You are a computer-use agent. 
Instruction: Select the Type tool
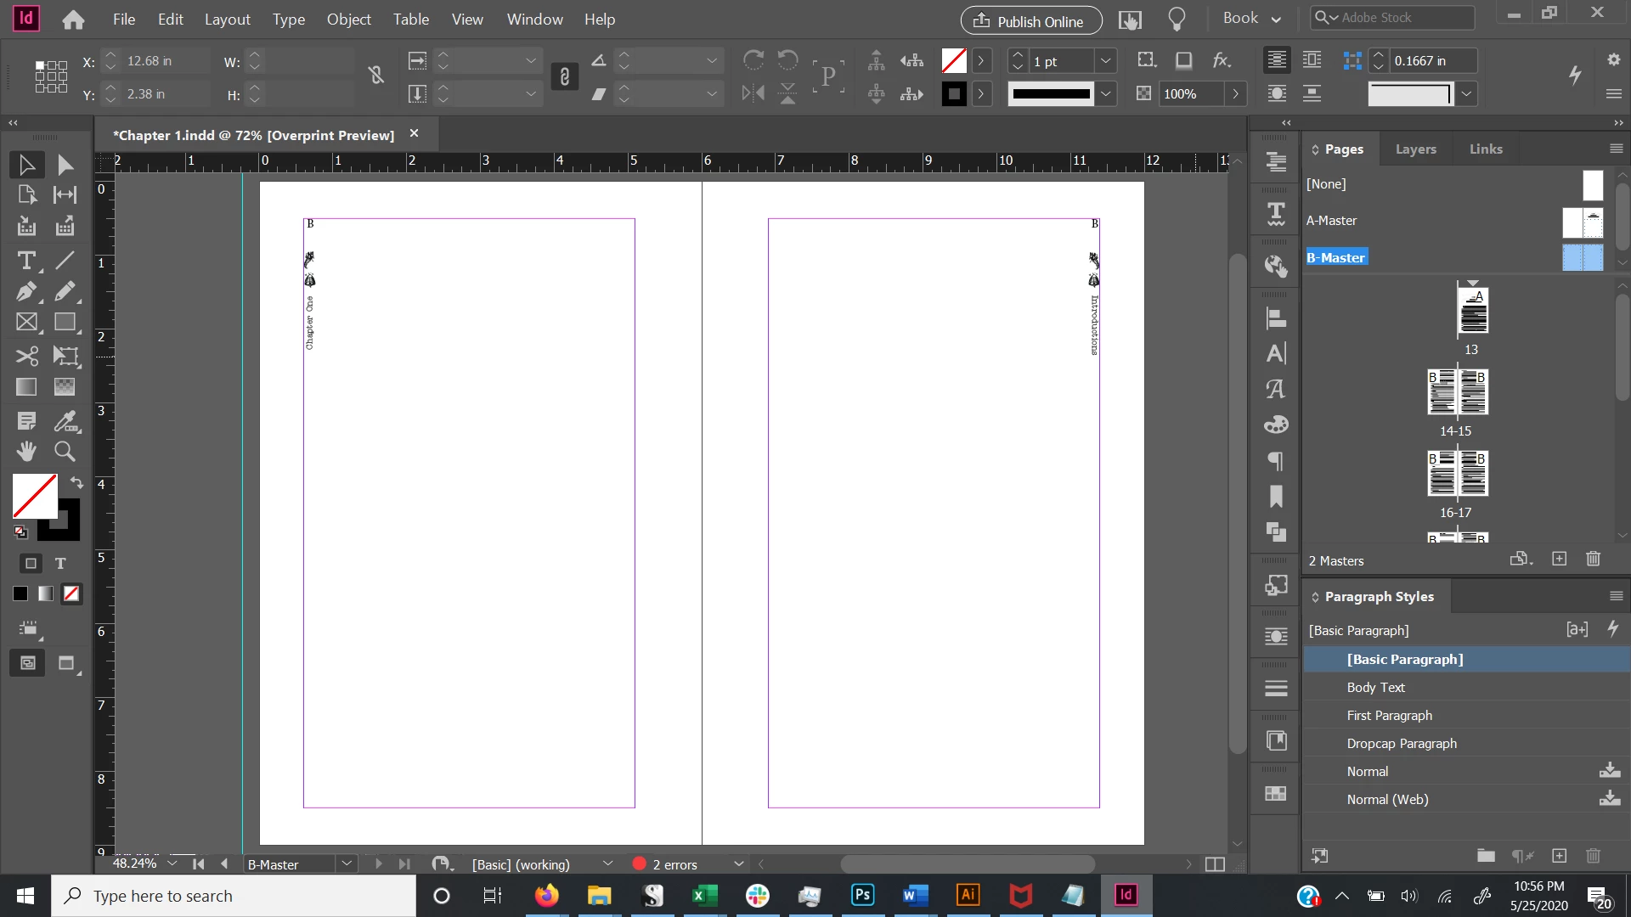[x=25, y=261]
